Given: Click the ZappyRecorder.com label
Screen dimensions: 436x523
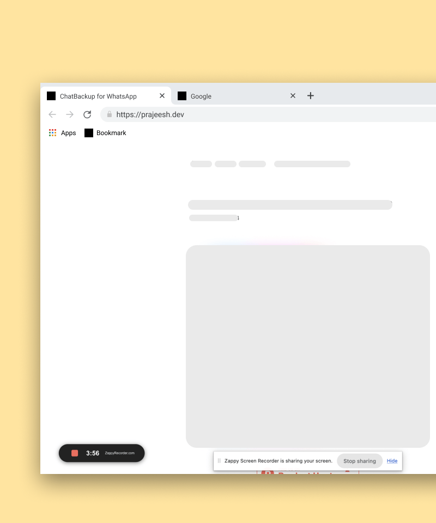Looking at the screenshot, I should click(120, 453).
